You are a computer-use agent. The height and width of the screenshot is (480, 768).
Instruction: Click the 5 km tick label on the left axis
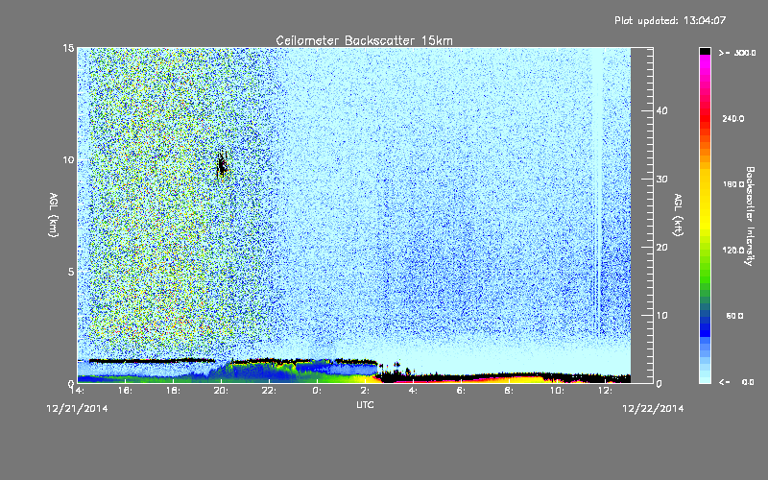point(71,272)
